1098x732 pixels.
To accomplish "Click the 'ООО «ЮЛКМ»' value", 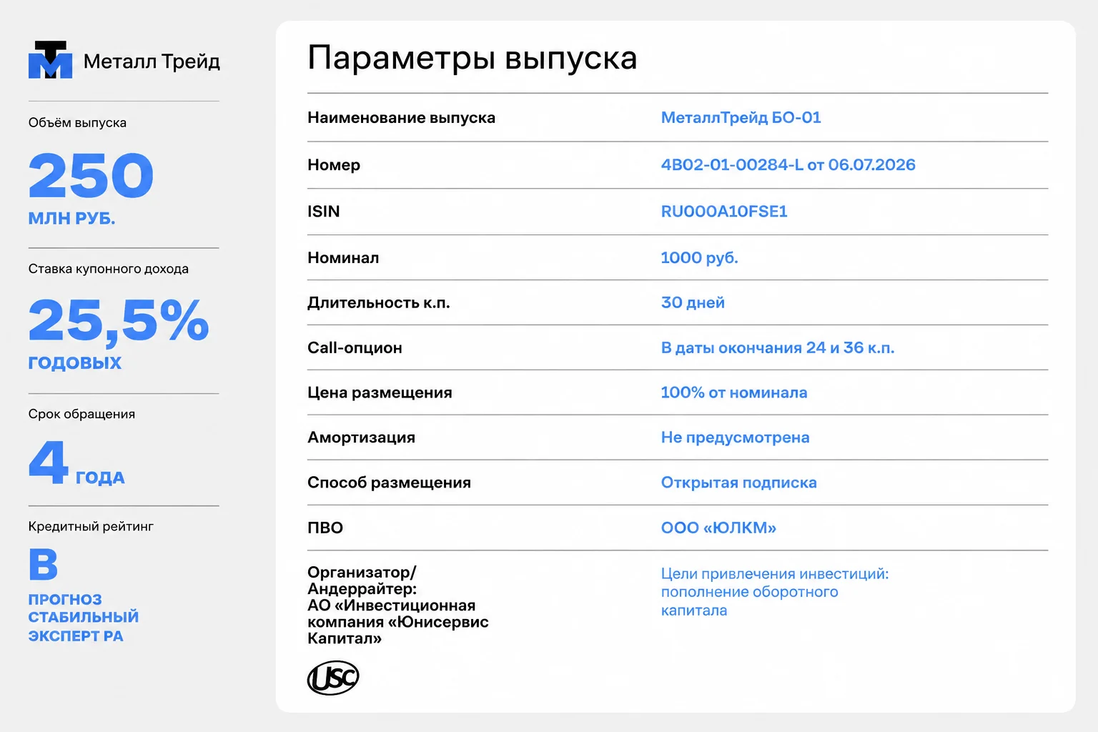I will tap(718, 528).
